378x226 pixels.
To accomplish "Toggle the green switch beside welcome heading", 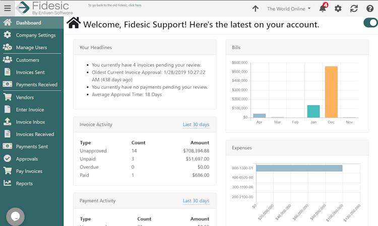I will click(x=370, y=23).
